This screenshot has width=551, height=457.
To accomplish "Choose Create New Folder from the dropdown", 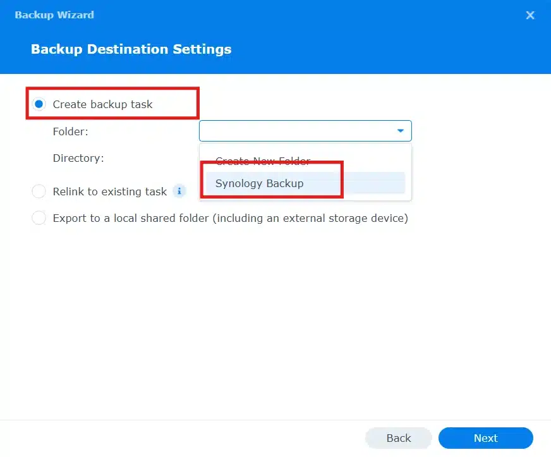I will coord(261,161).
